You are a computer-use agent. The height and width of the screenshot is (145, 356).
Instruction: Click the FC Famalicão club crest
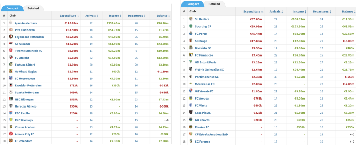point(191,55)
